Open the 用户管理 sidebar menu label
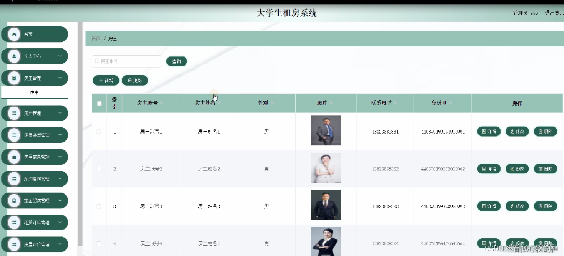564x256 pixels. [32, 113]
